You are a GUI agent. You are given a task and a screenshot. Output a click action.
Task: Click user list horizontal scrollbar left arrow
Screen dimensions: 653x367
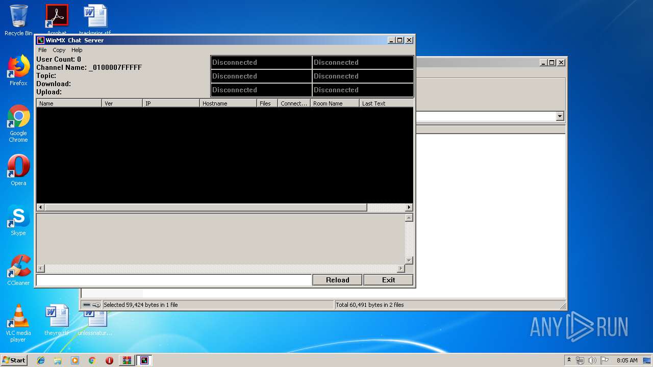point(40,207)
